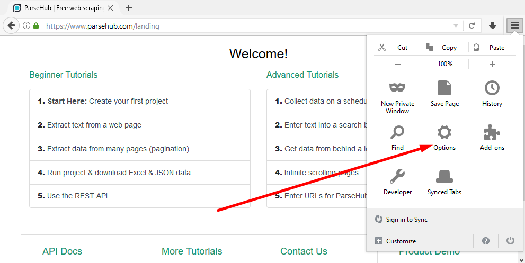View Synced Tabs
Viewport: 525px width, 263px height.
pos(444,182)
